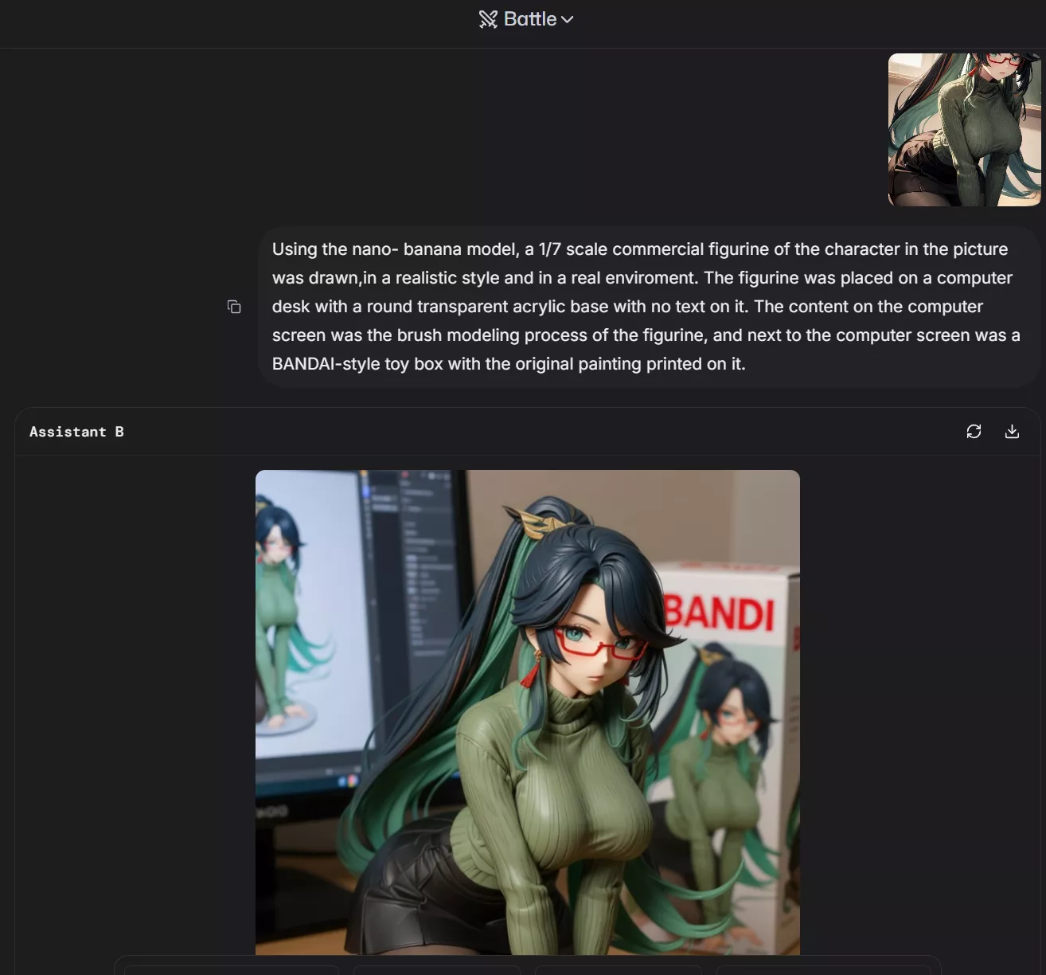Open the uploaded reference image thumbnail
This screenshot has width=1046, height=975.
964,130
